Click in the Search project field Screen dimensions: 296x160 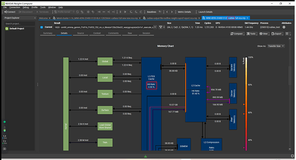click(20, 24)
